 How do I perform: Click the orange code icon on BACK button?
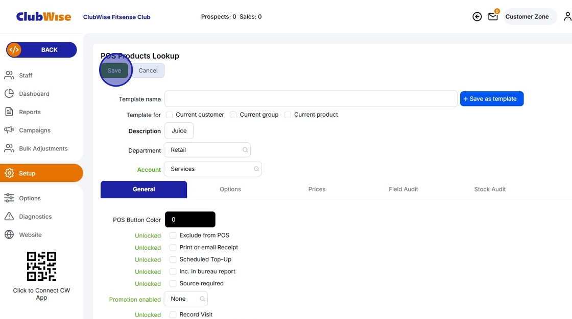coord(14,50)
